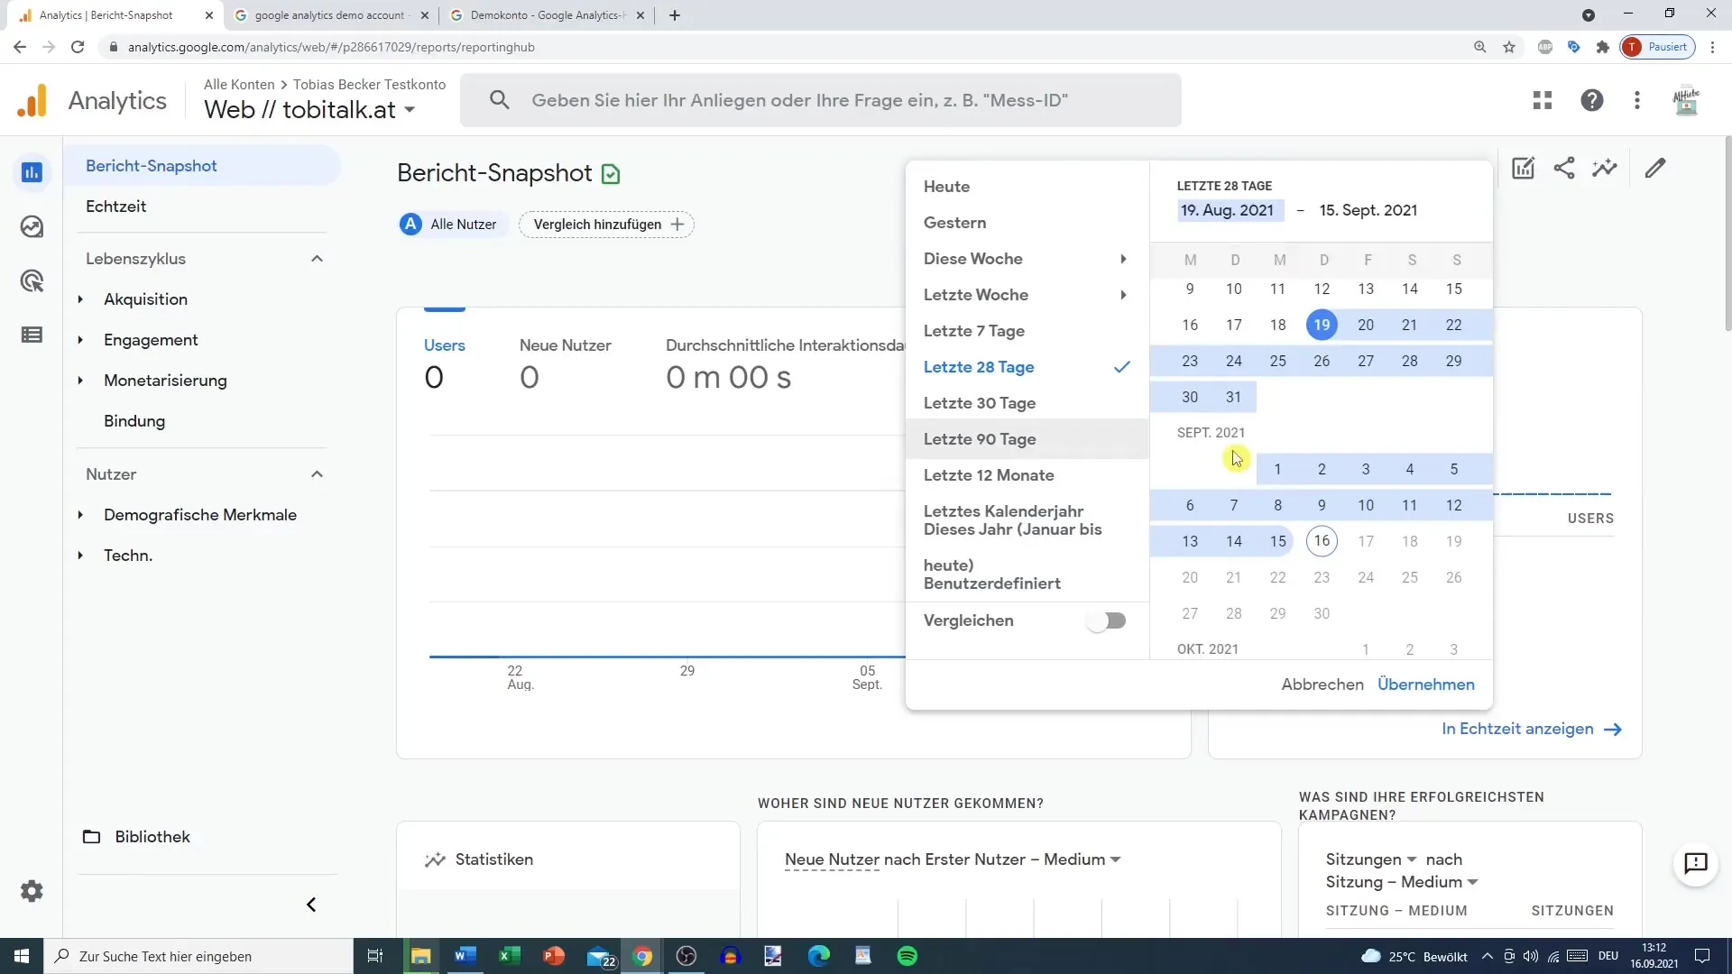Collapse the Nutzer section
Viewport: 1732px width, 974px height.
(317, 474)
